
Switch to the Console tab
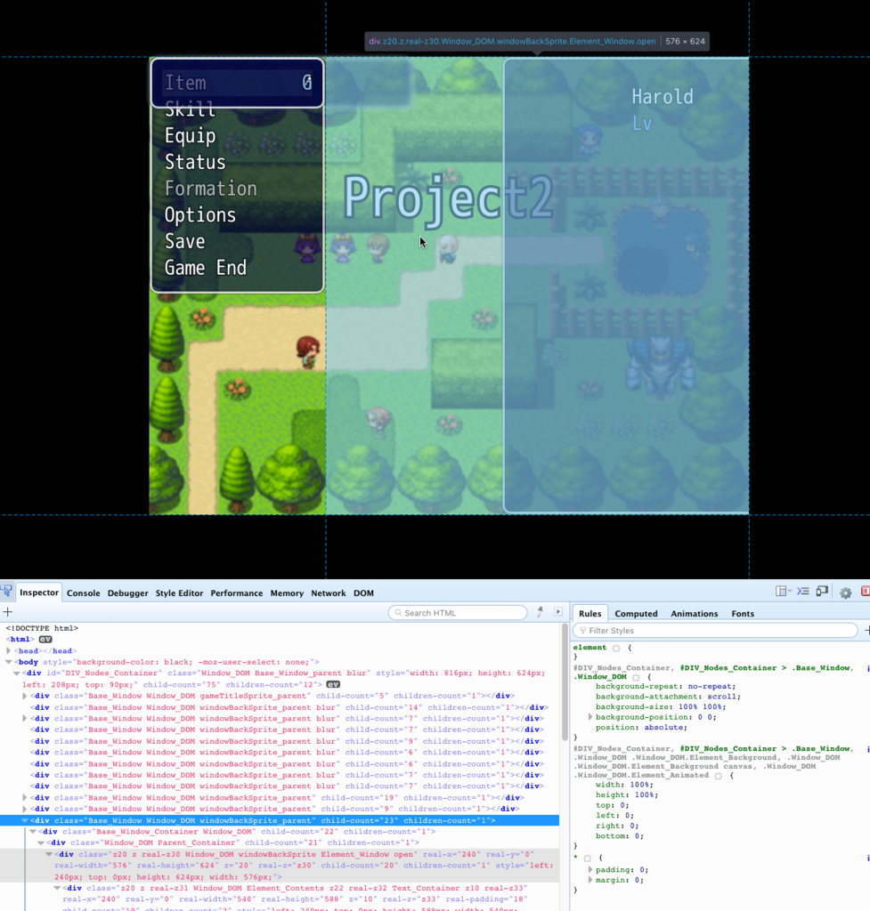pos(84,593)
